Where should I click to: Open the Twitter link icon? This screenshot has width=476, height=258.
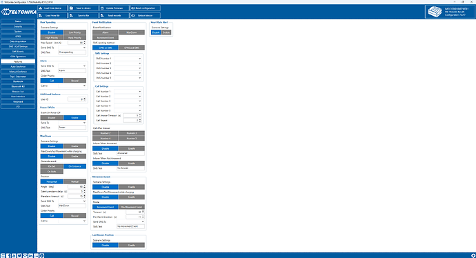[19, 255]
